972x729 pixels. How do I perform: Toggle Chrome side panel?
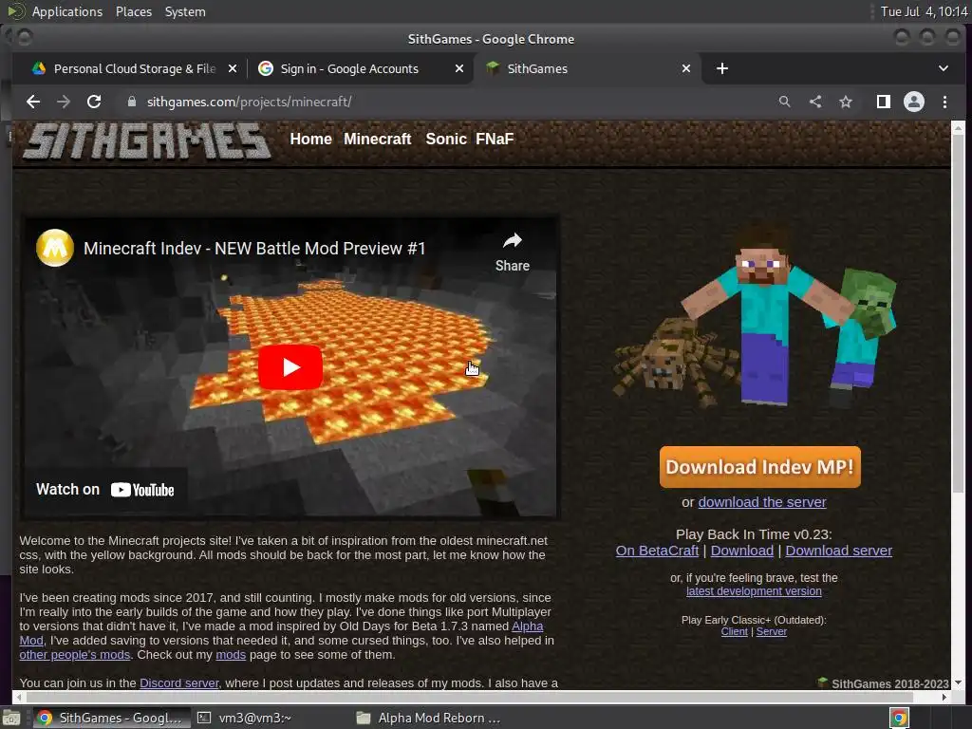(x=884, y=102)
